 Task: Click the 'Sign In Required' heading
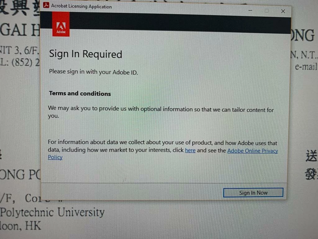pyautogui.click(x=86, y=54)
